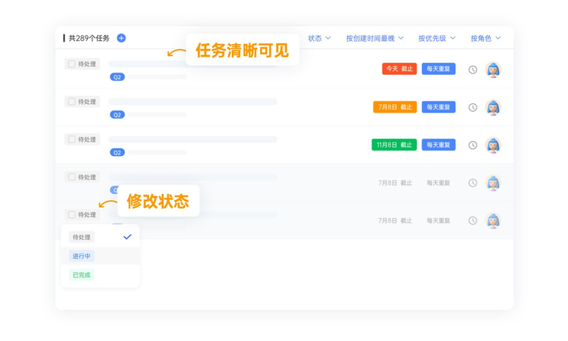The image size is (568, 341).
Task: Click the red 今天 截止 deadline badge
Action: point(399,69)
